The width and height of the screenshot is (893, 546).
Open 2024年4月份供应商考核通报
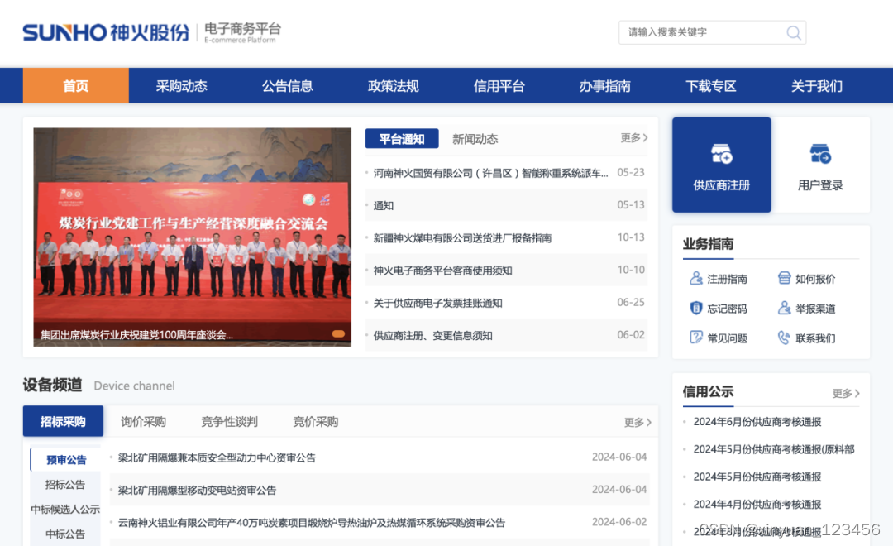[x=757, y=504]
